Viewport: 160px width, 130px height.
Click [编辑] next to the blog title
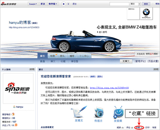(x=35, y=23)
